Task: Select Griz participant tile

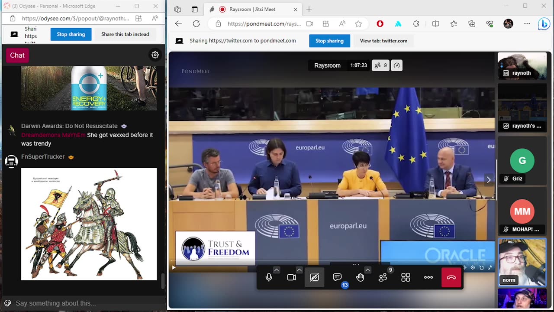Action: point(522,161)
